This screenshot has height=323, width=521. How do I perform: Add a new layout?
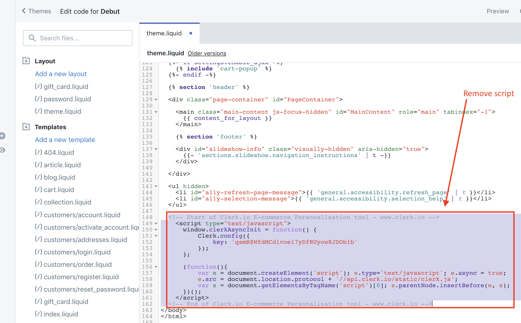click(61, 74)
